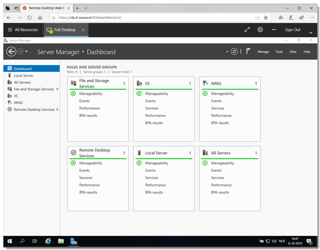Click the Remote Desktop Services tile icon

tap(74, 152)
